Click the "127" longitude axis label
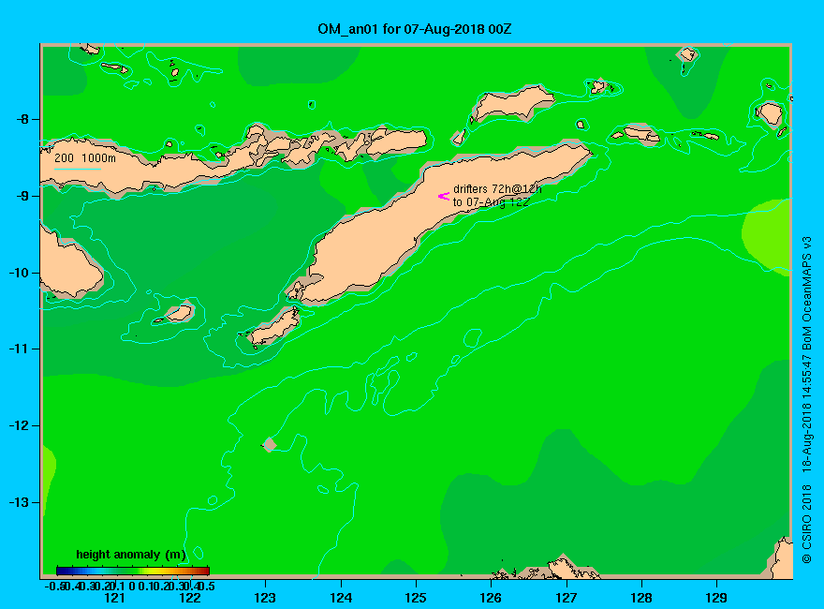Viewport: 824px width, 609px height. pyautogui.click(x=566, y=598)
